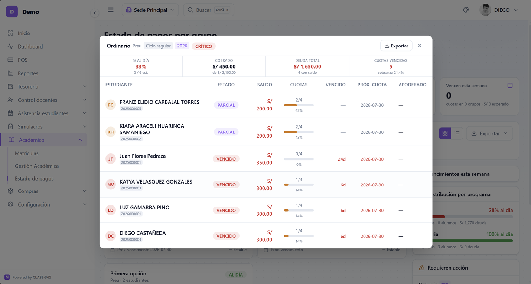Click Franz Elidio Carbajal's cuotas progress bar

click(299, 105)
